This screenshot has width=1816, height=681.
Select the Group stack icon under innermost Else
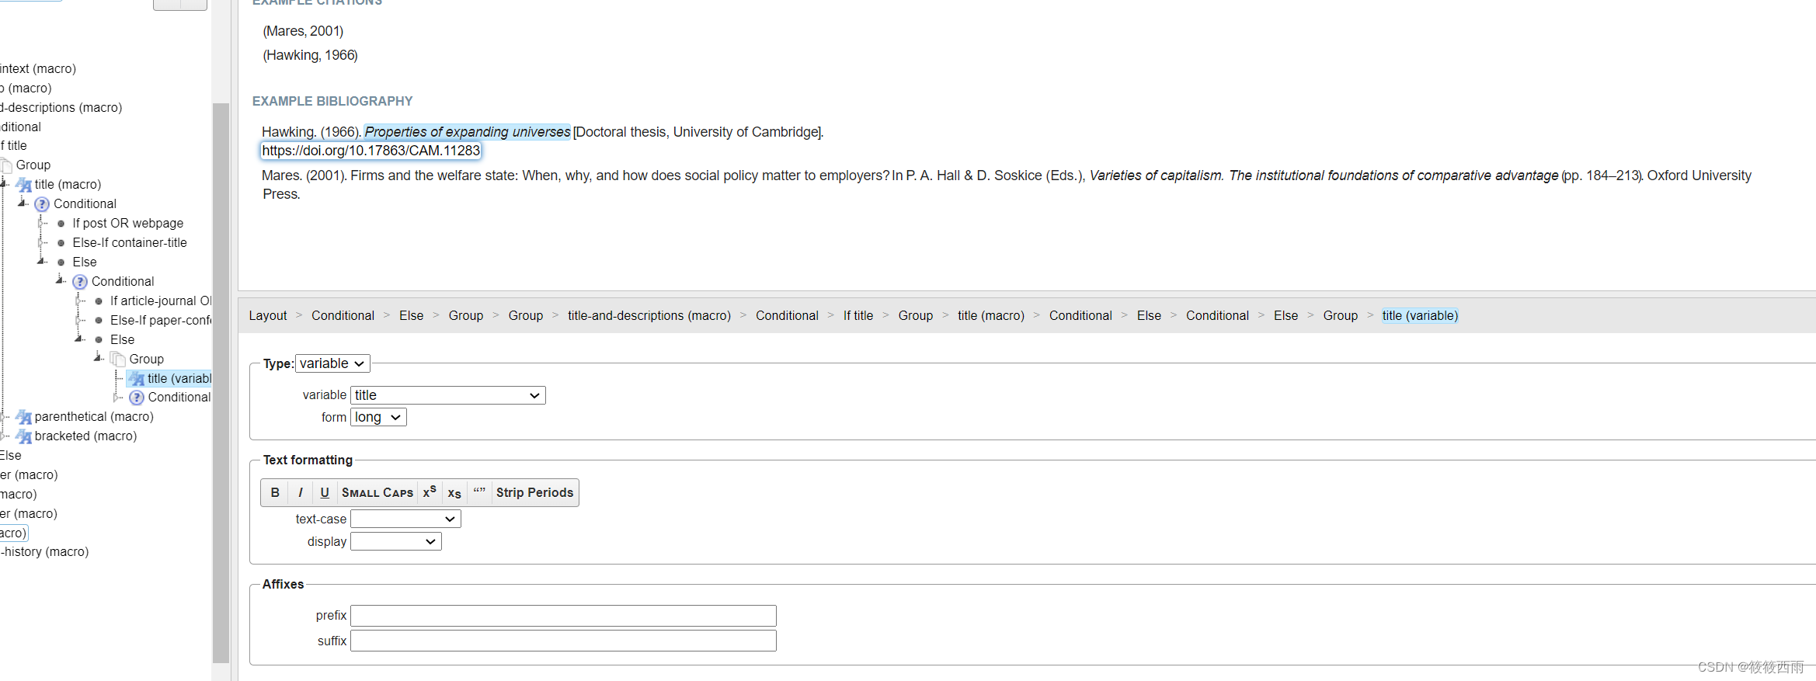pos(117,360)
